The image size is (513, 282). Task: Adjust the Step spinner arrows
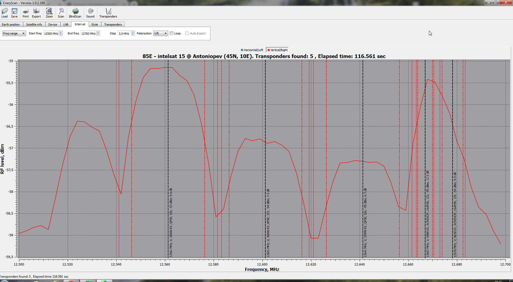point(132,34)
